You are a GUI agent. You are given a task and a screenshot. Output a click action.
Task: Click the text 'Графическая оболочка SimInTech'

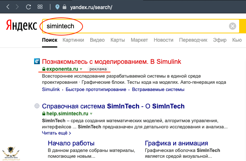click(x=182, y=150)
